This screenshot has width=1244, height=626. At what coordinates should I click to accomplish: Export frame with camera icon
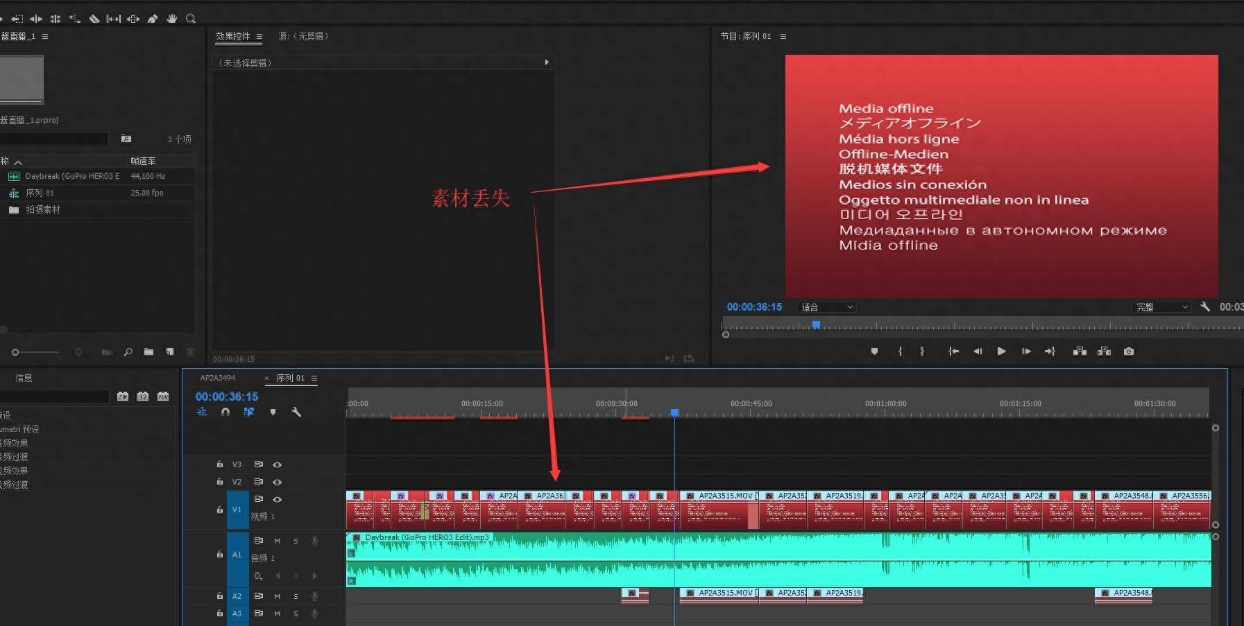pos(1129,351)
